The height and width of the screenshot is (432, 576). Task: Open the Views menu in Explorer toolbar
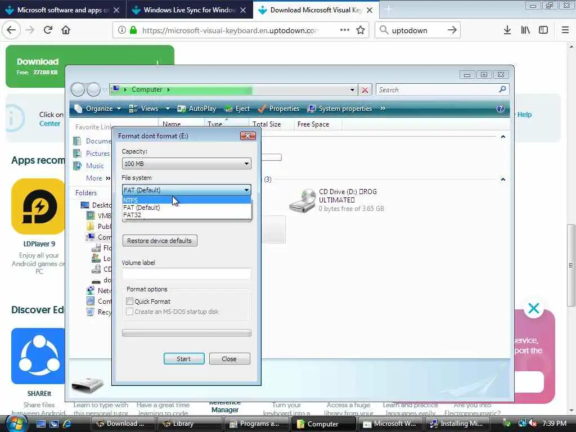point(149,109)
